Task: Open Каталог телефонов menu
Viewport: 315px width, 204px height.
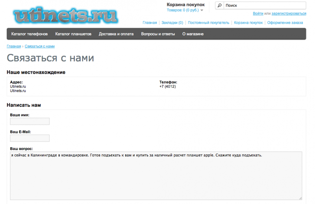Action: coord(29,34)
